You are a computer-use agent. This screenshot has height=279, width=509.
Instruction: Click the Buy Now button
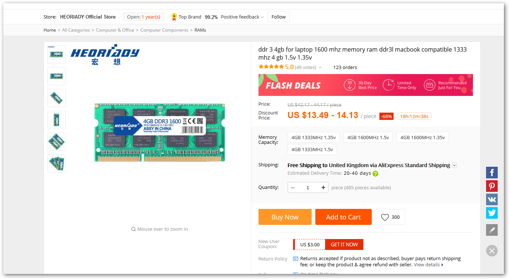285,217
